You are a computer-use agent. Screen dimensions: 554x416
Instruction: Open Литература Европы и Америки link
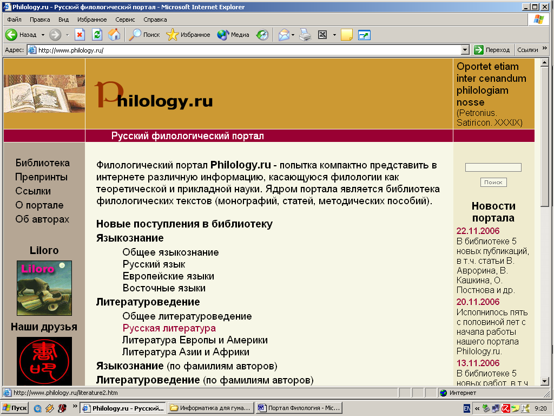(195, 340)
